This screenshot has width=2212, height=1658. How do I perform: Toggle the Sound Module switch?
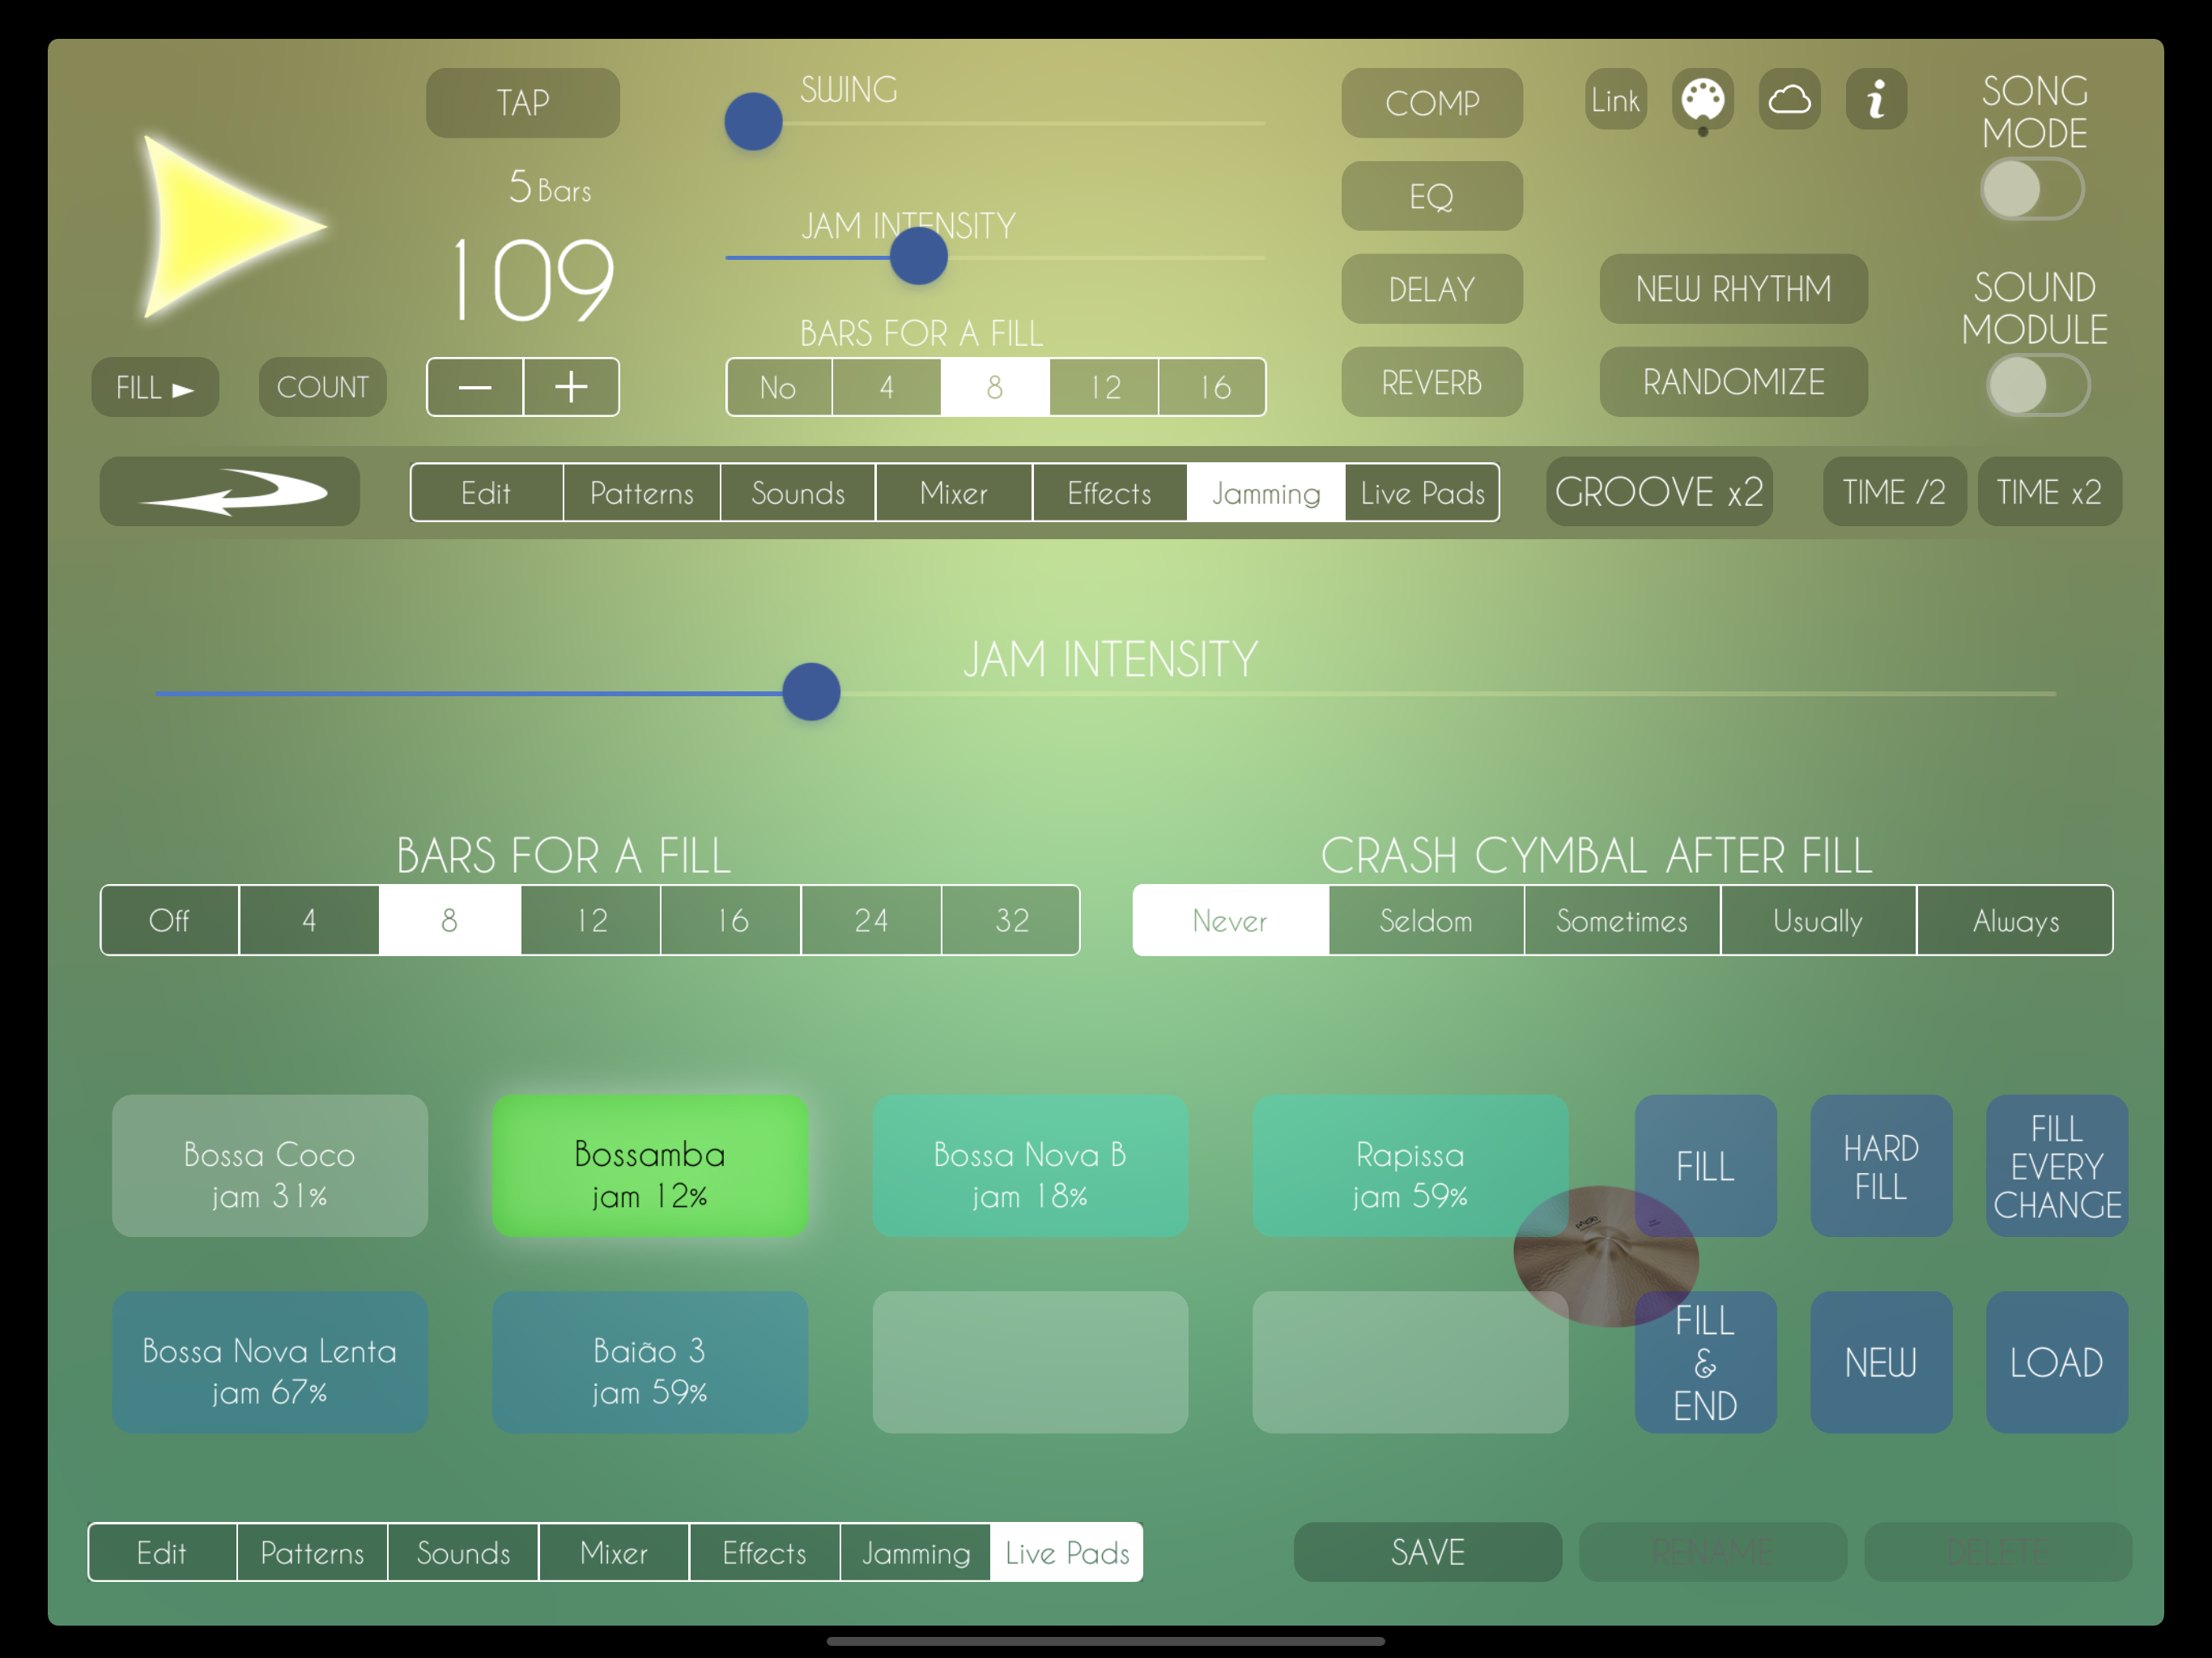coord(2038,386)
